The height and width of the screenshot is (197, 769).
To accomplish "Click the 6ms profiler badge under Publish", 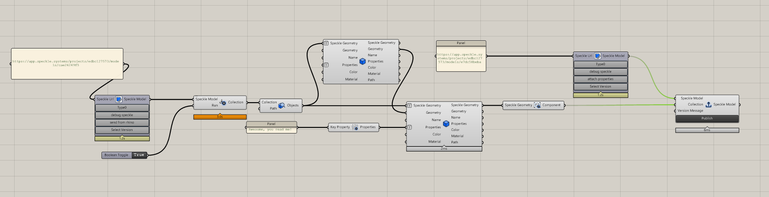I will point(707,130).
